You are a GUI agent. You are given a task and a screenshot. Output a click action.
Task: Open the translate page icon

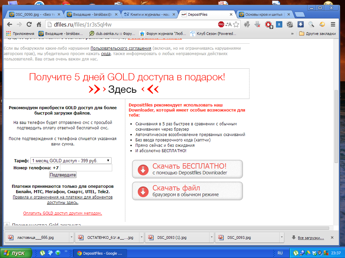click(x=229, y=24)
